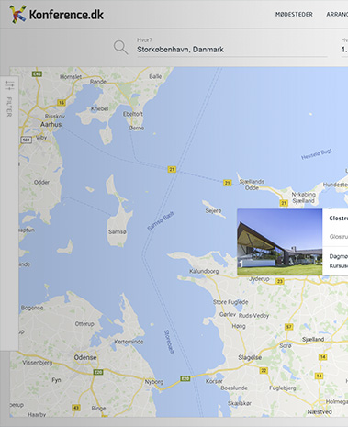Click the Konference.dk logo icon
This screenshot has width=348, height=427.
(17, 14)
